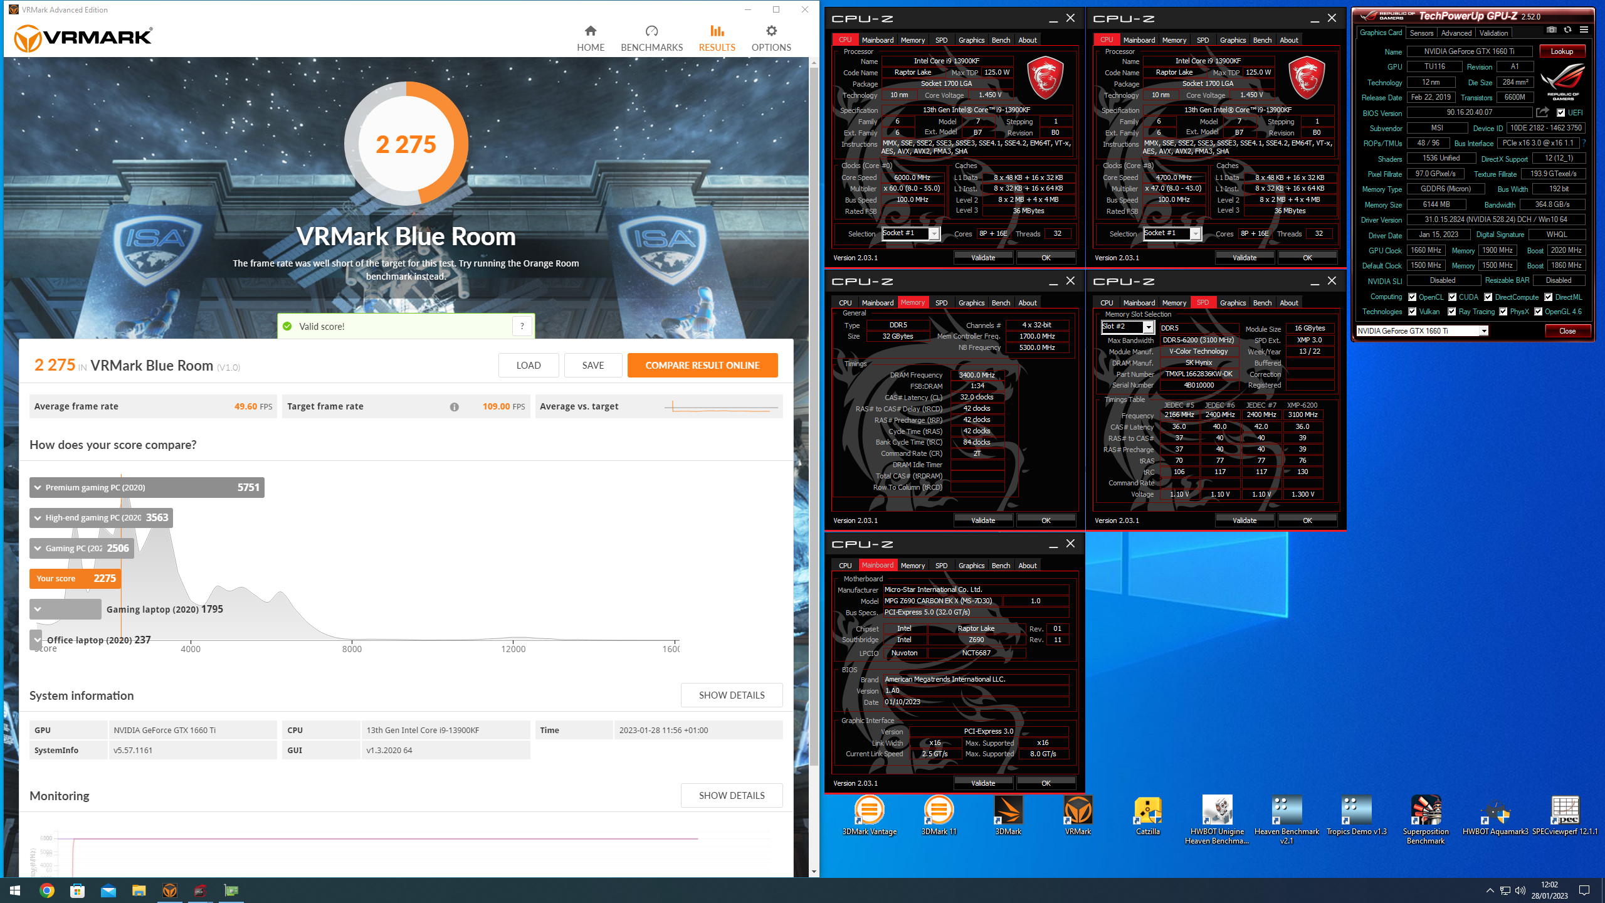The image size is (1605, 903).
Task: Open HWBOT Unigine Heaven desktop shortcut
Action: (1217, 820)
